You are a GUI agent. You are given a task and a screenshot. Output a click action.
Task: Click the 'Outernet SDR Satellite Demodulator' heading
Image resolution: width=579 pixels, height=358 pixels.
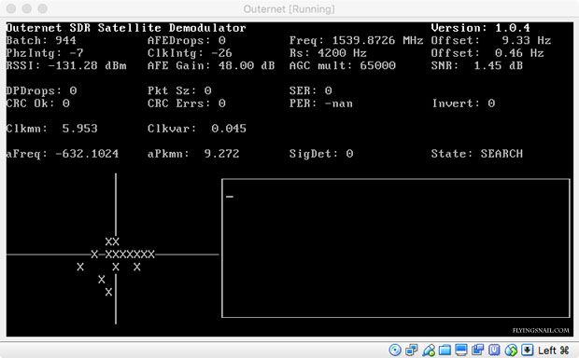(126, 28)
